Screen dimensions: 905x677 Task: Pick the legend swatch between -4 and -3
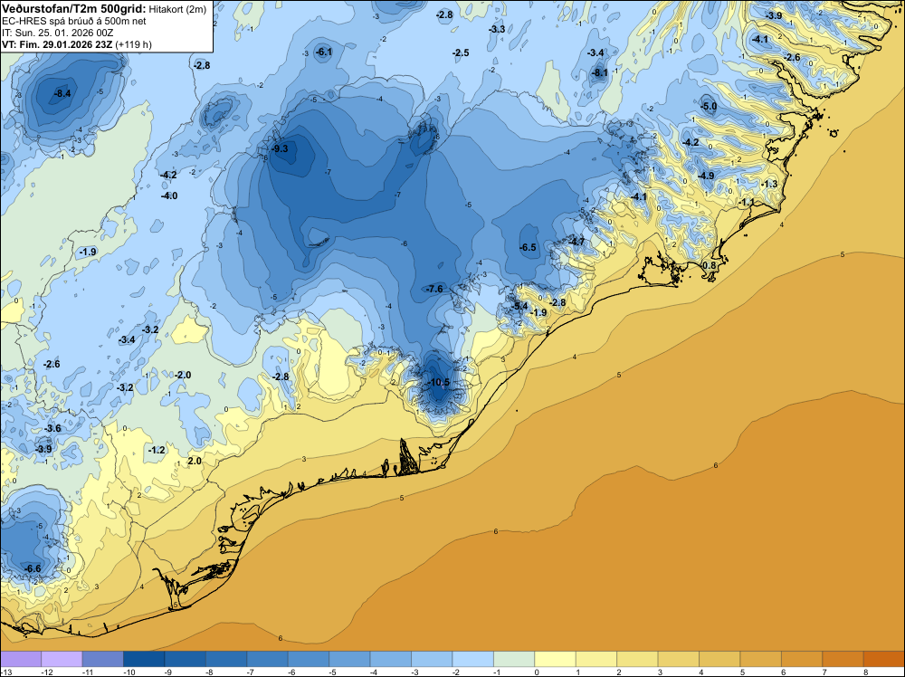pos(391,659)
